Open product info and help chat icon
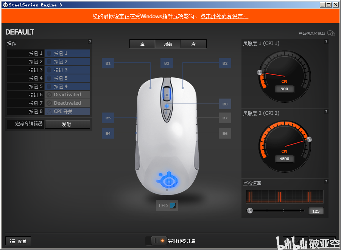341x250 pixels. (331, 33)
